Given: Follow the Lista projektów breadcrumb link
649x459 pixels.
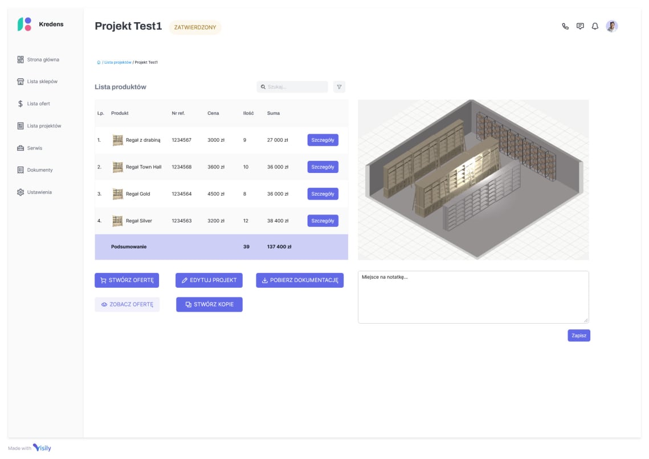Looking at the screenshot, I should point(118,62).
